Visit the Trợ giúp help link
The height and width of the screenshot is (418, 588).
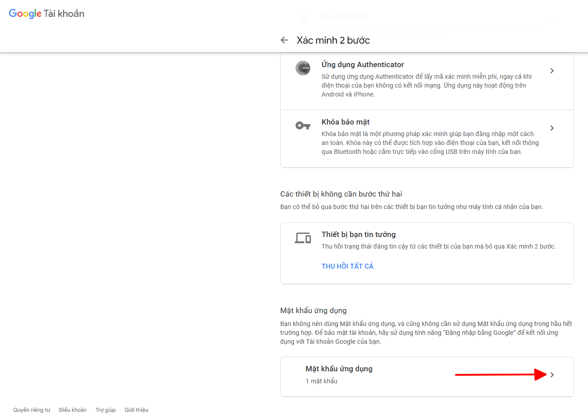point(105,410)
